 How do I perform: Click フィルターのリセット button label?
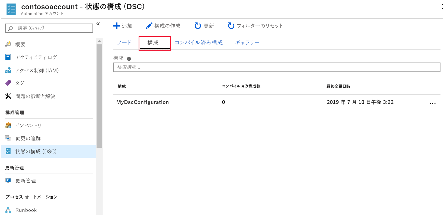(260, 26)
